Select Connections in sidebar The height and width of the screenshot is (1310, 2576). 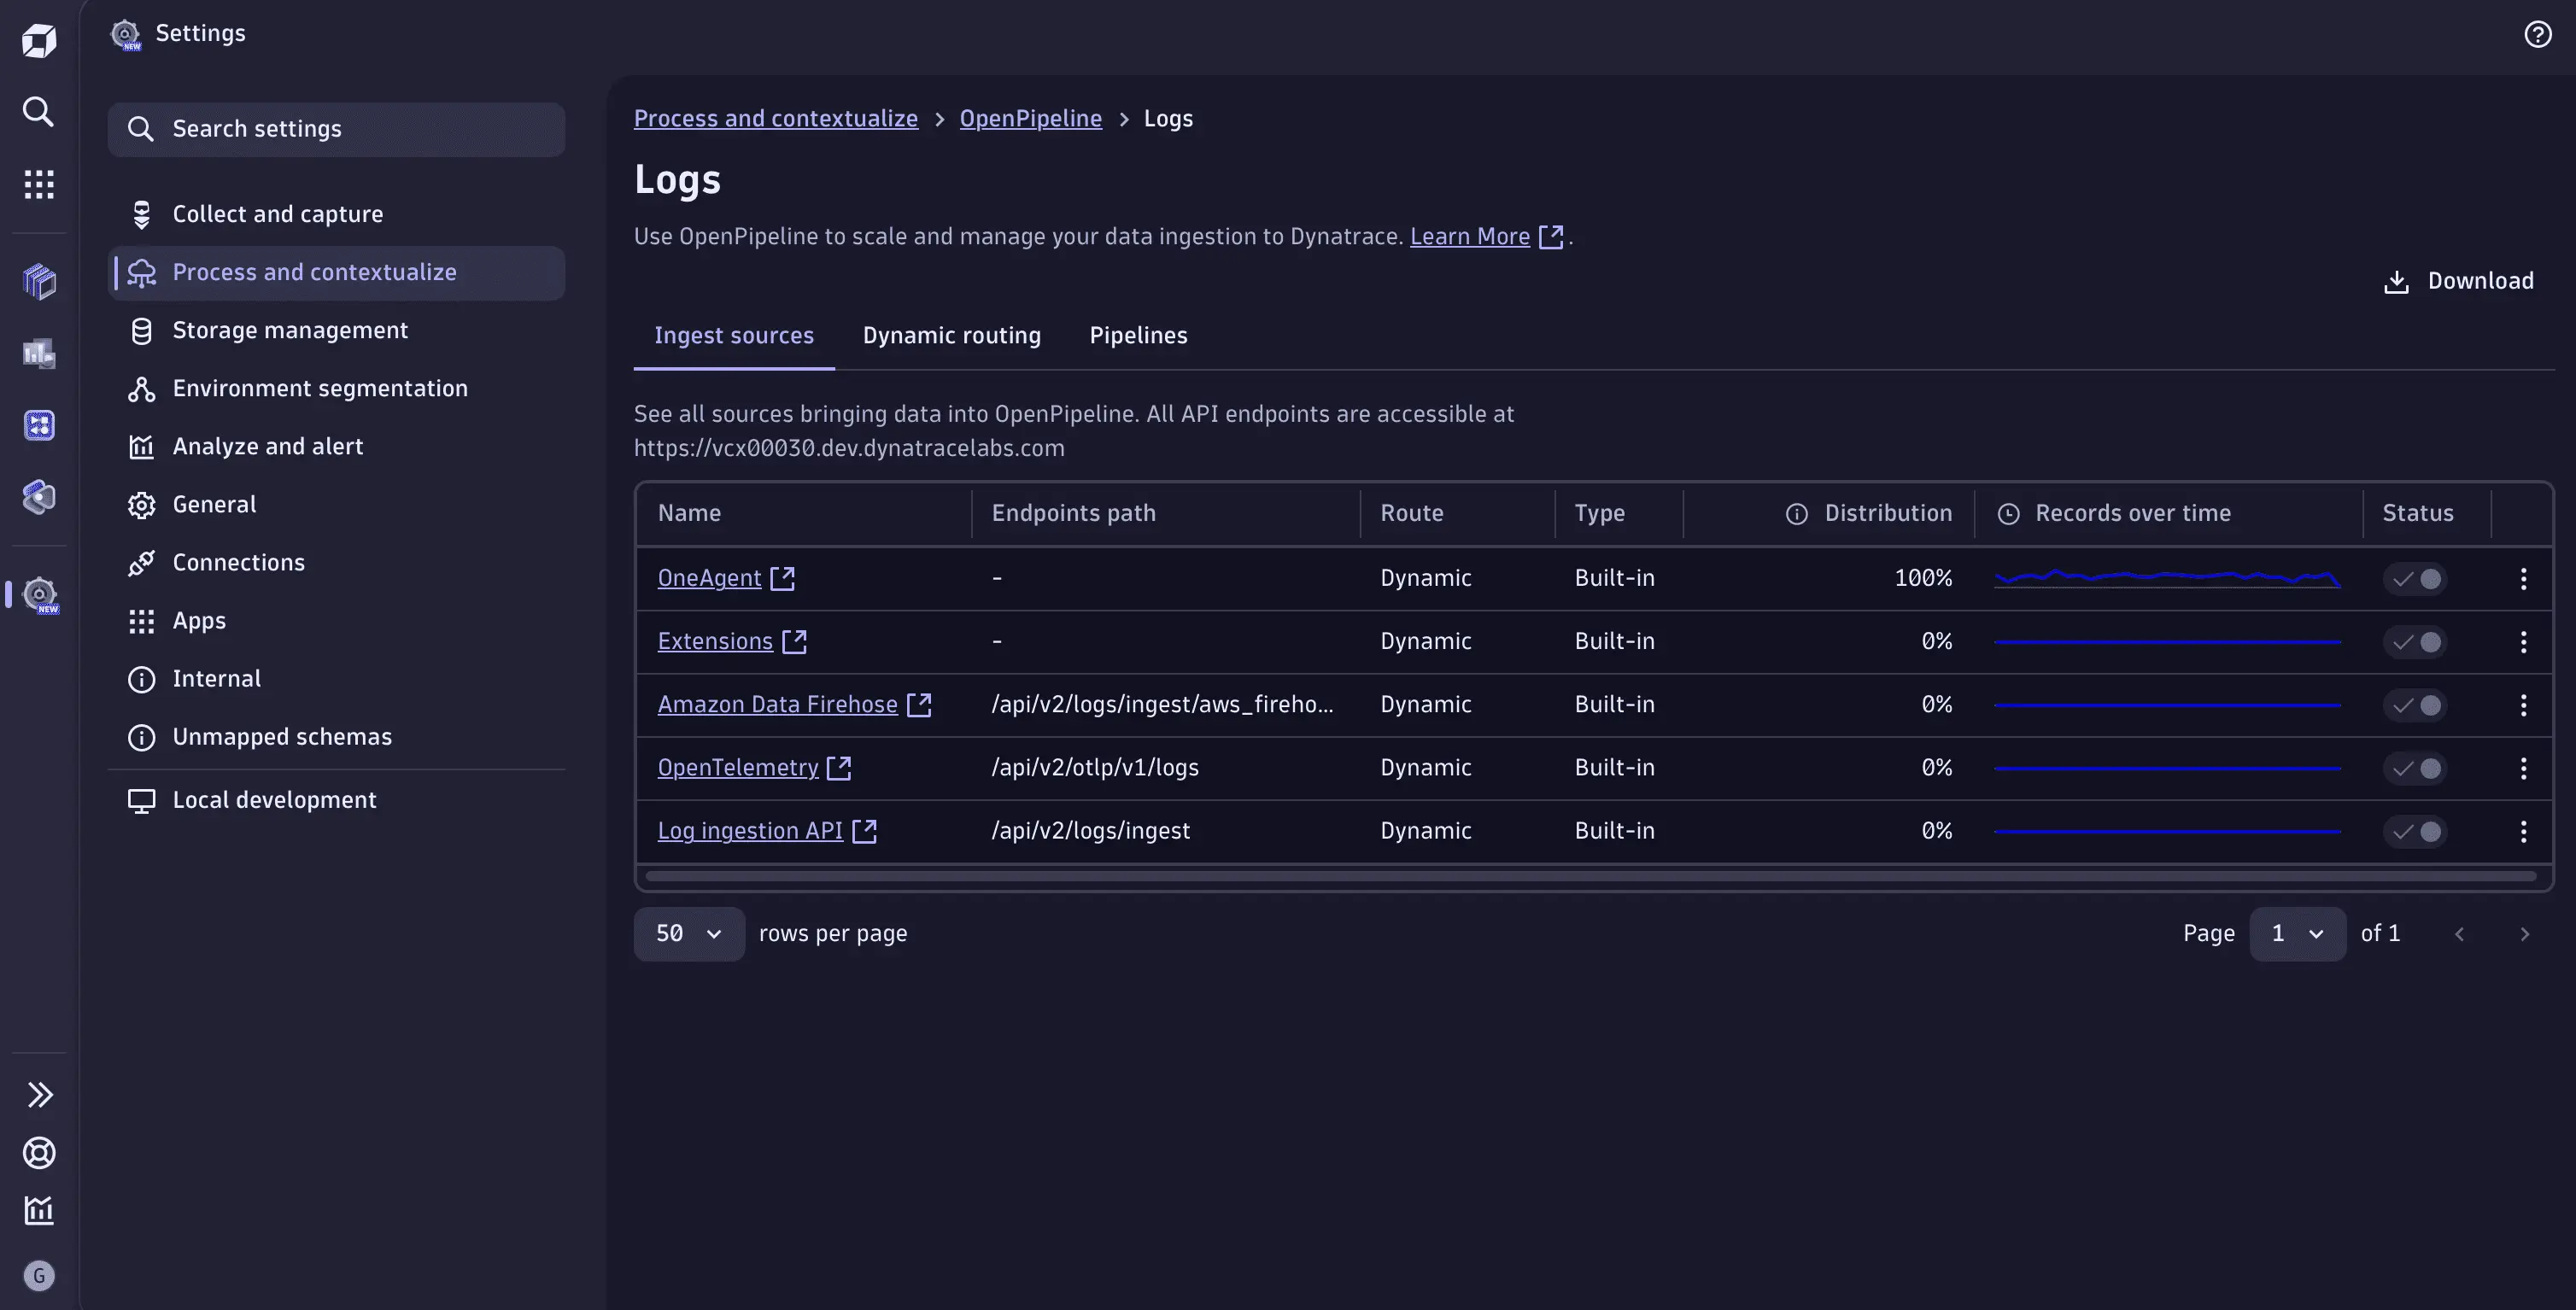[x=336, y=563]
